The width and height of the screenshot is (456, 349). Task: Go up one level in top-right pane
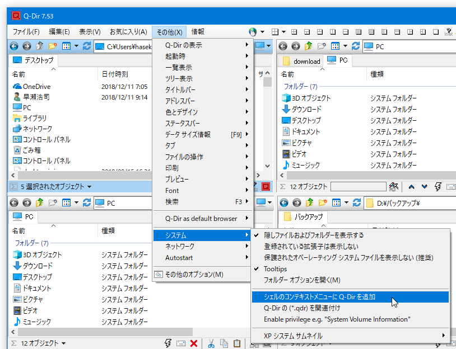[x=309, y=46]
